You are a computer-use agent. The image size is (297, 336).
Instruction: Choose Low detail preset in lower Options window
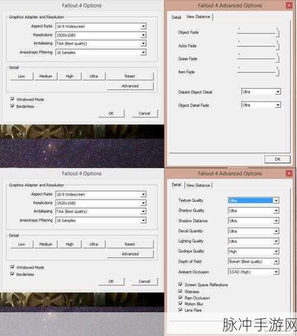(21, 245)
